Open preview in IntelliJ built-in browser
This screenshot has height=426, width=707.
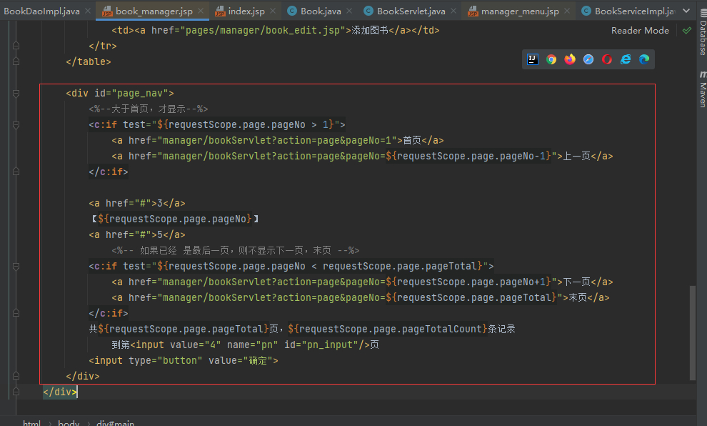coord(532,59)
